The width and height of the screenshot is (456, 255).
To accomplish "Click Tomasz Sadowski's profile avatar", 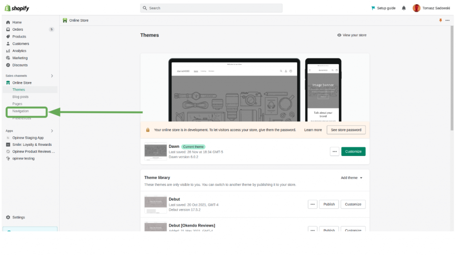I will pyautogui.click(x=416, y=8).
